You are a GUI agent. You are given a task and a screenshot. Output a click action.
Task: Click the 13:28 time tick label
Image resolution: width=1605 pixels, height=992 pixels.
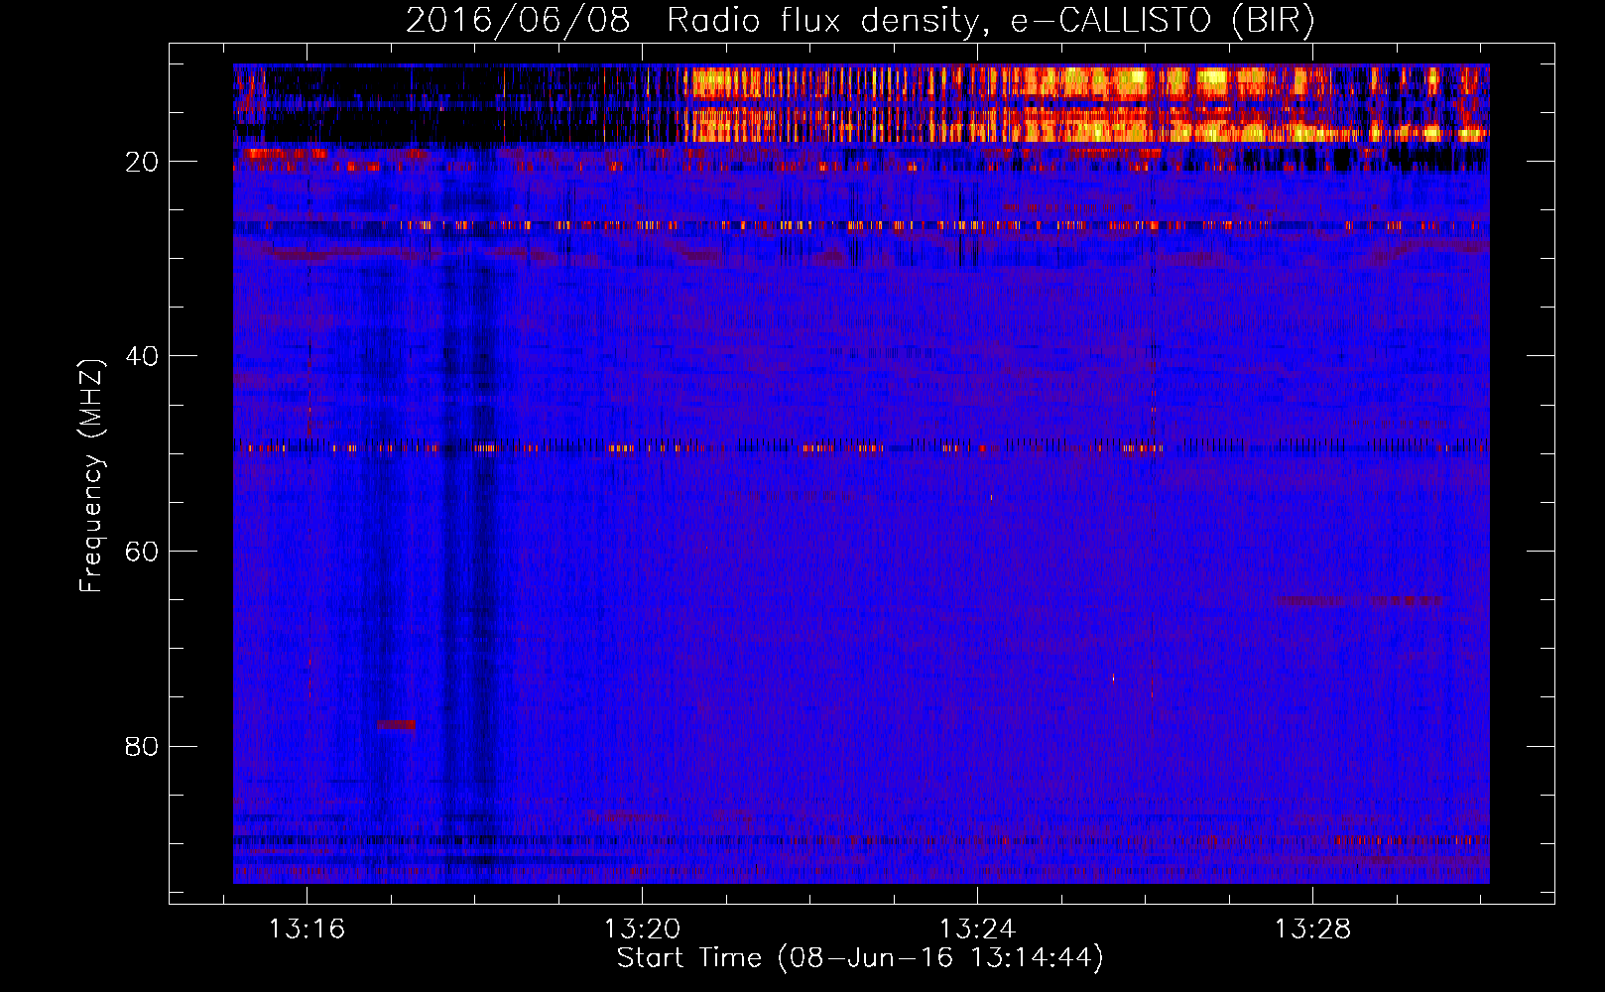1312,929
